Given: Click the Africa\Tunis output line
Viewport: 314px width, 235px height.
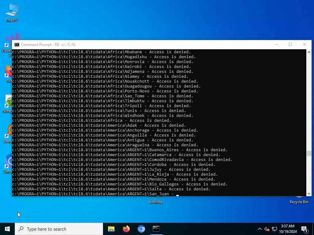Looking at the screenshot, I should (99, 110).
